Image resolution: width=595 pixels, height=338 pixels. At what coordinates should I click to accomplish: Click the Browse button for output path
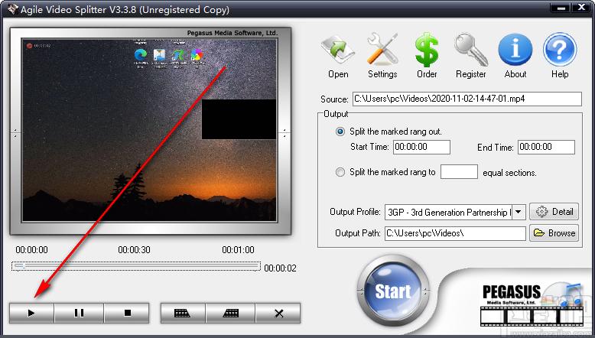pyautogui.click(x=554, y=233)
